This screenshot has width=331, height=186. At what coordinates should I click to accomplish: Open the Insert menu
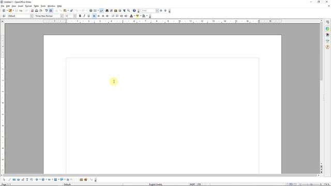(21, 6)
